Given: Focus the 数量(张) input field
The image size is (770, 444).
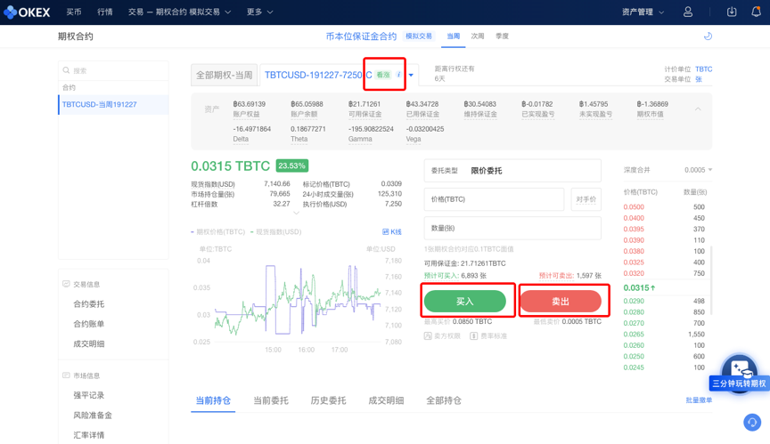Looking at the screenshot, I should 512,229.
